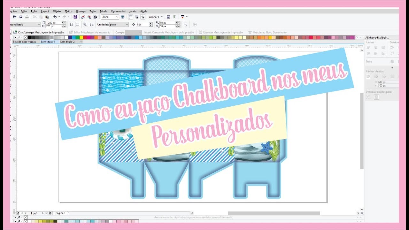This screenshot has width=409, height=230.
Task: Click the Publish to PDF icon
Action: point(95,17)
